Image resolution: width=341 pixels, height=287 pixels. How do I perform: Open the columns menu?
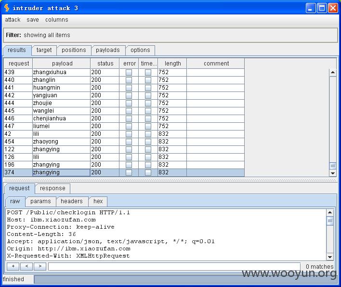pos(56,20)
